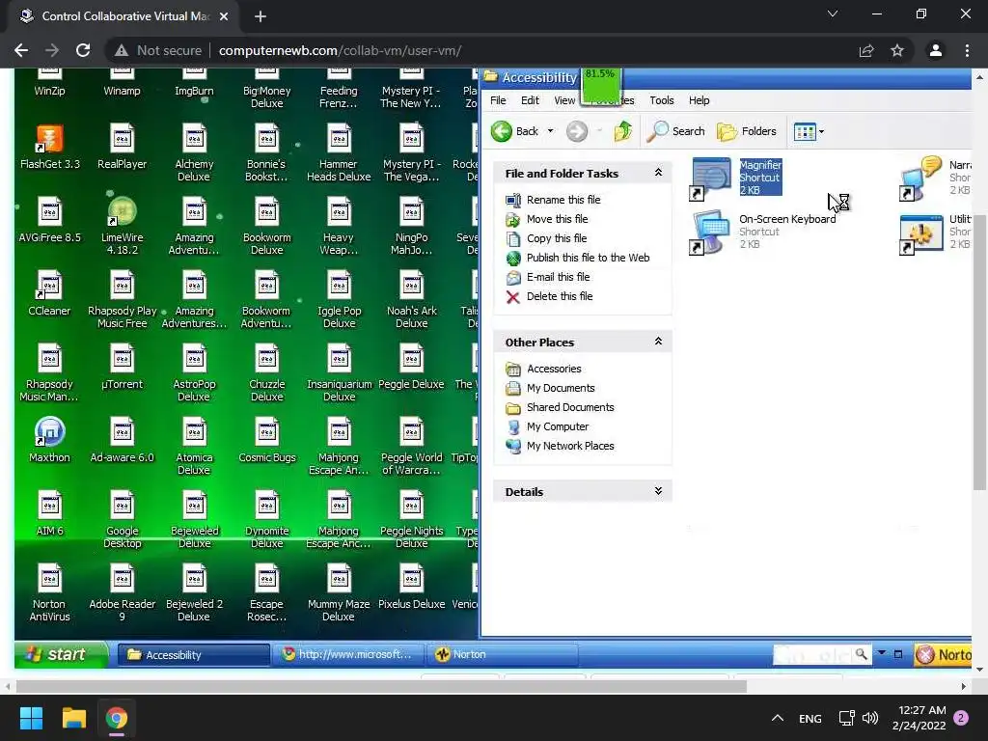The height and width of the screenshot is (741, 988).
Task: Switch to Accessibility taskbar button
Action: click(193, 655)
